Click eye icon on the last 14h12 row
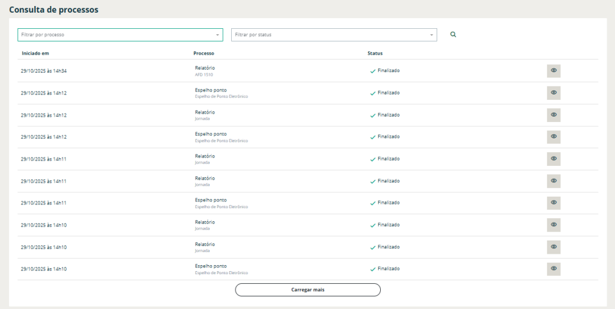 tap(553, 137)
